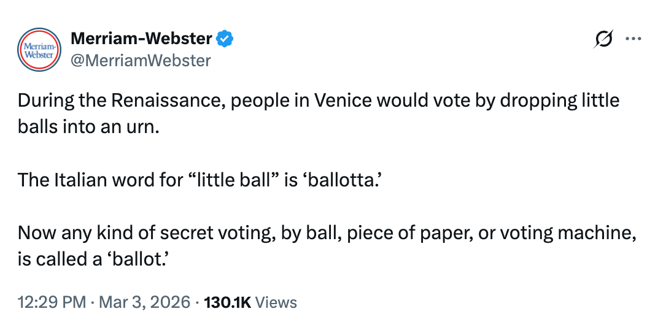Open the Merriam-Webster profile avatar

[x=40, y=48]
